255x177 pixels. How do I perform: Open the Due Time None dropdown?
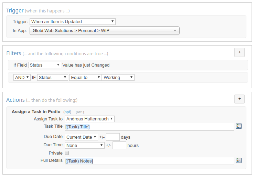coord(85,146)
